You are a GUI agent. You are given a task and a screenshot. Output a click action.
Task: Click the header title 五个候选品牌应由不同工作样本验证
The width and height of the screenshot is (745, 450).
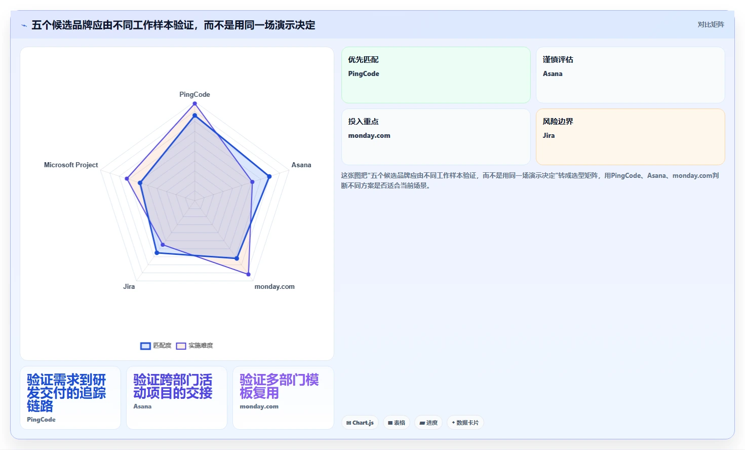pyautogui.click(x=173, y=25)
